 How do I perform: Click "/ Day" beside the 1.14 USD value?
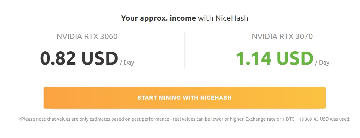[x=322, y=63]
